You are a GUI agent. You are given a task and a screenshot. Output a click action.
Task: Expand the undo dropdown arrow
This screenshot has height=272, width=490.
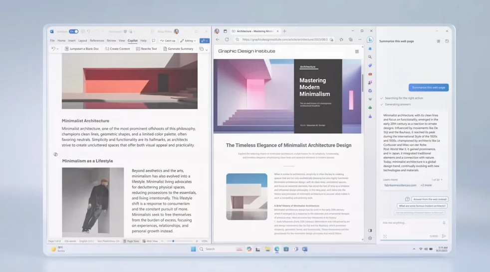[x=58, y=49]
